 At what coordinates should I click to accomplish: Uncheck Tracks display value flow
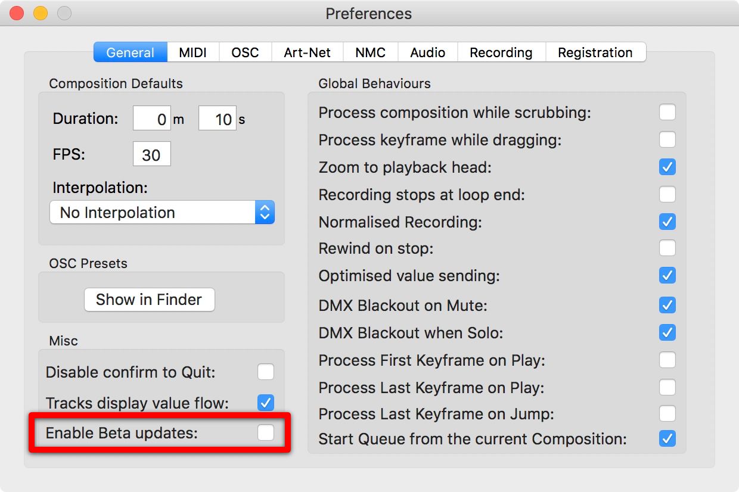266,403
